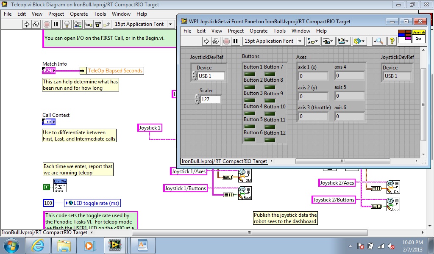Open Internet Explorer from taskbar

point(38,246)
